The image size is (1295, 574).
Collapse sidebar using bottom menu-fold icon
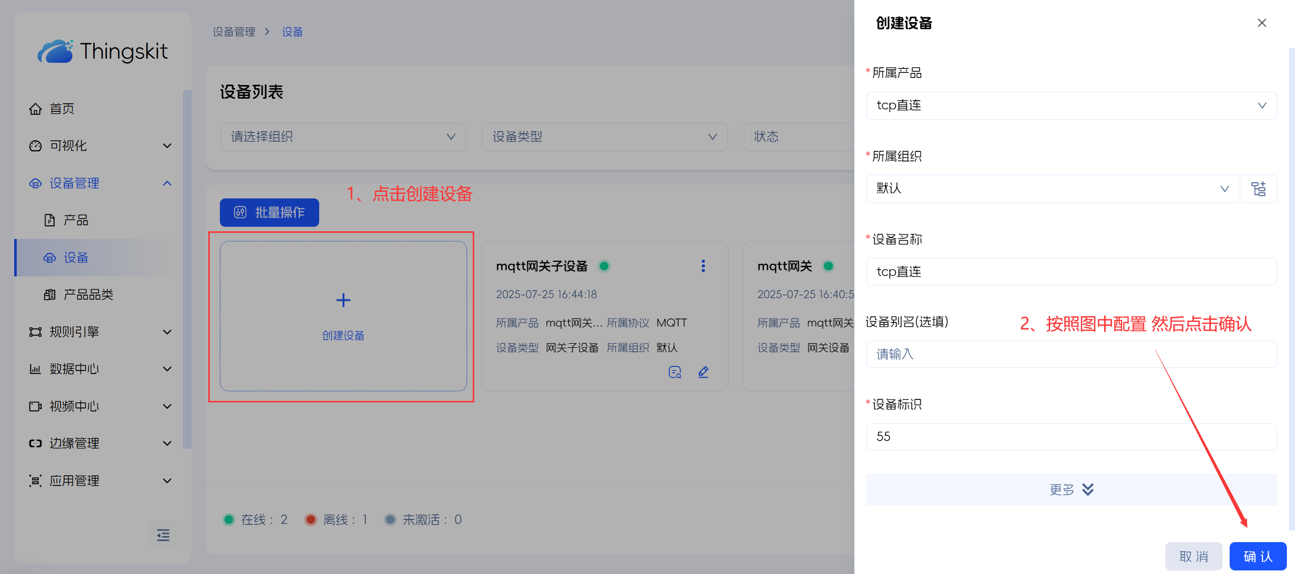click(163, 535)
